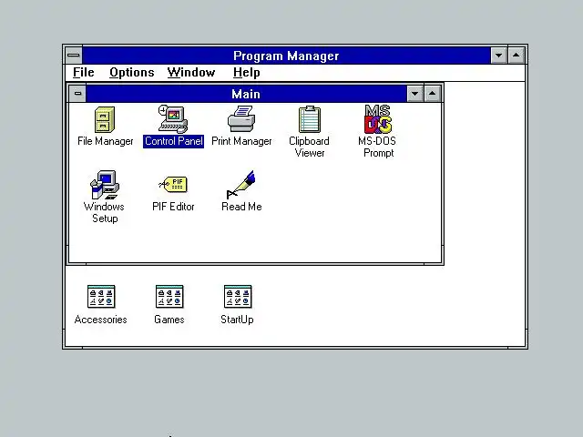The height and width of the screenshot is (437, 583).
Task: Click the "Clipboard Viewer" label text
Action: 310,147
